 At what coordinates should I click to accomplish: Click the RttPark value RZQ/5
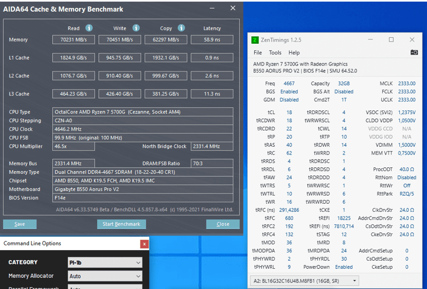pos(407,194)
